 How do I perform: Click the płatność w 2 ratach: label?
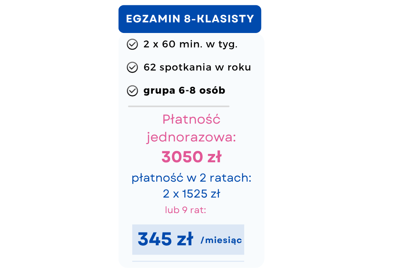[x=192, y=178]
